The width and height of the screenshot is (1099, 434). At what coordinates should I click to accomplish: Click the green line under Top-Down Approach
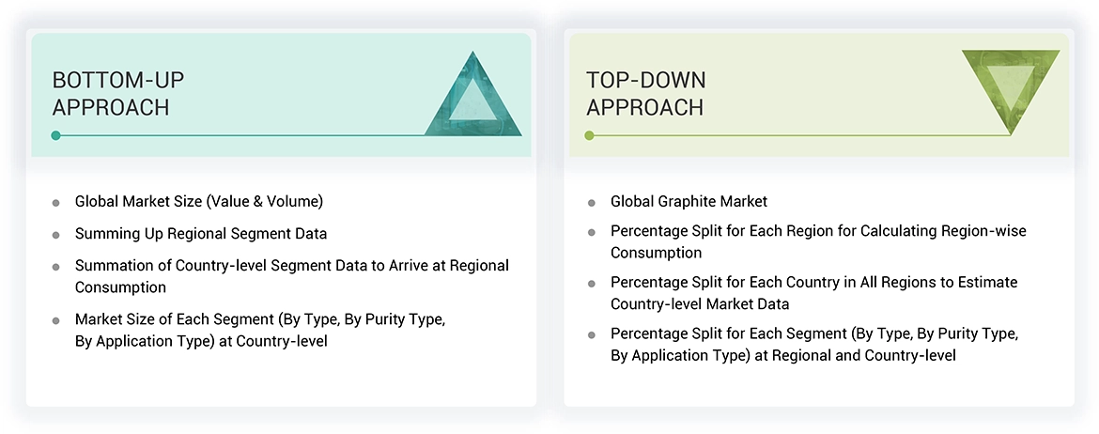[798, 135]
